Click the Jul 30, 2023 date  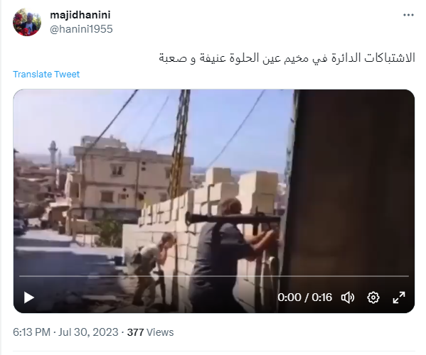click(88, 332)
